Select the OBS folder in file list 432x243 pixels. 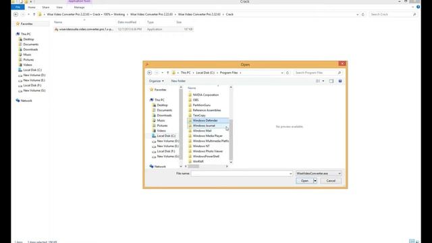pyautogui.click(x=196, y=100)
